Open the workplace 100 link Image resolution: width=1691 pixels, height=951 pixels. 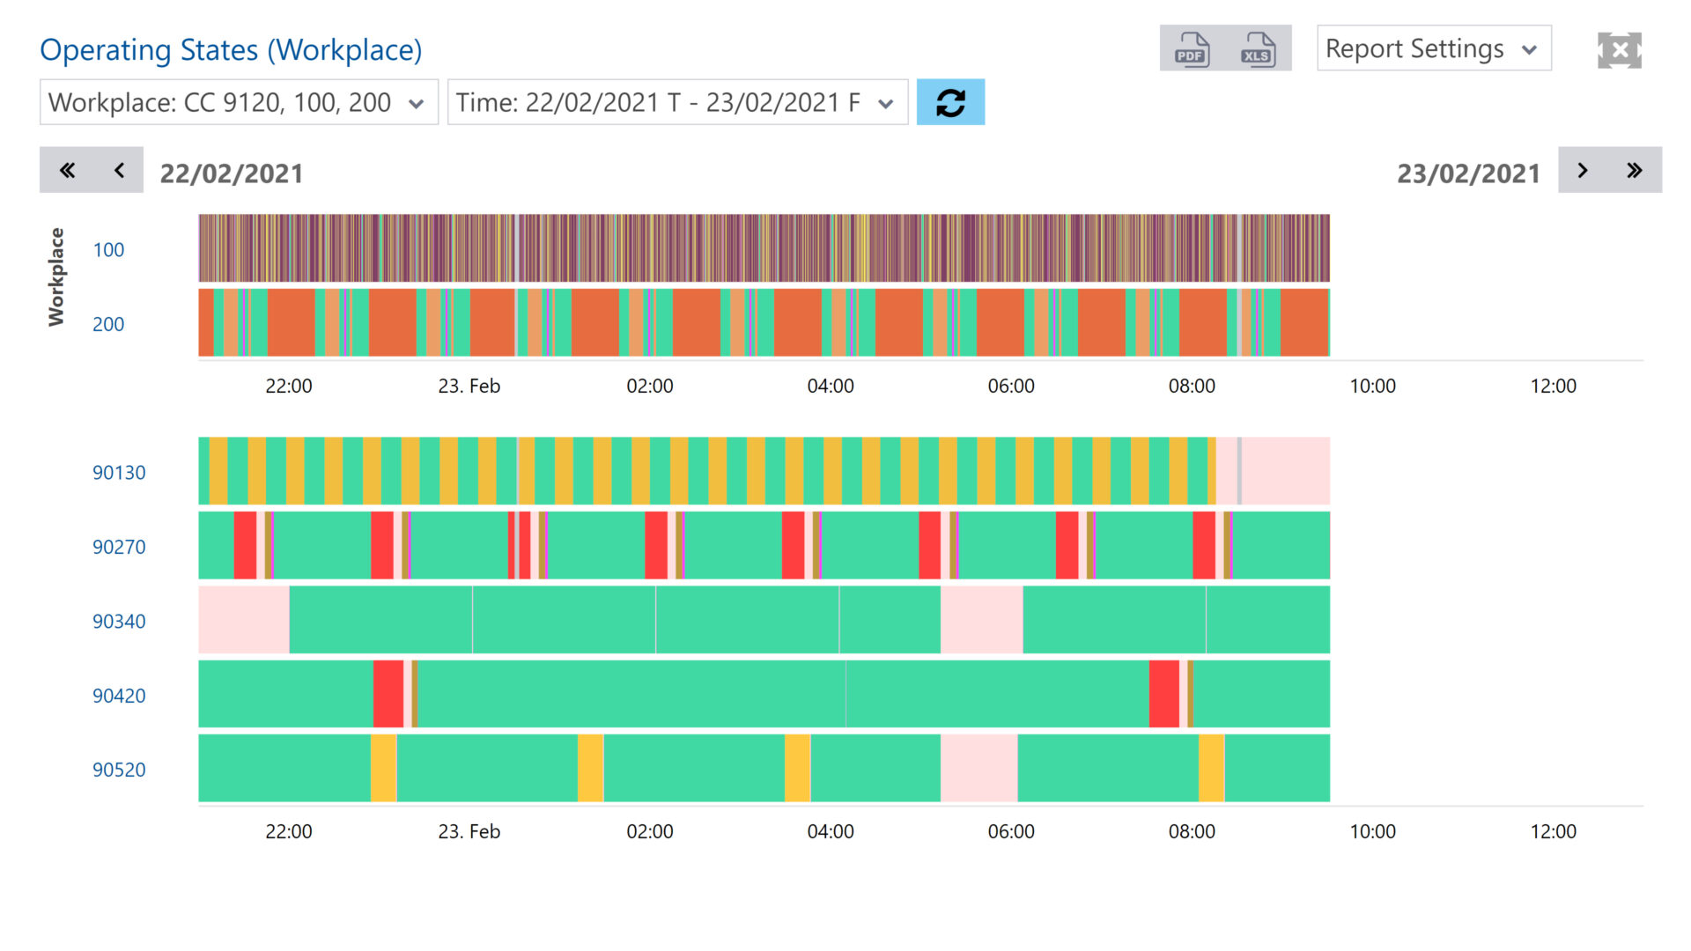(108, 249)
